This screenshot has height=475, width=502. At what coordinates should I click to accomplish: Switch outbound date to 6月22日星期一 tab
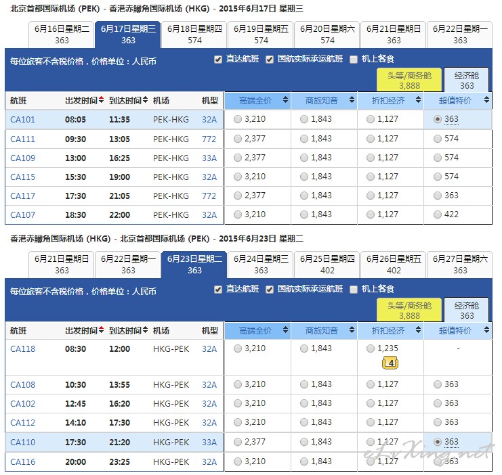(x=460, y=35)
